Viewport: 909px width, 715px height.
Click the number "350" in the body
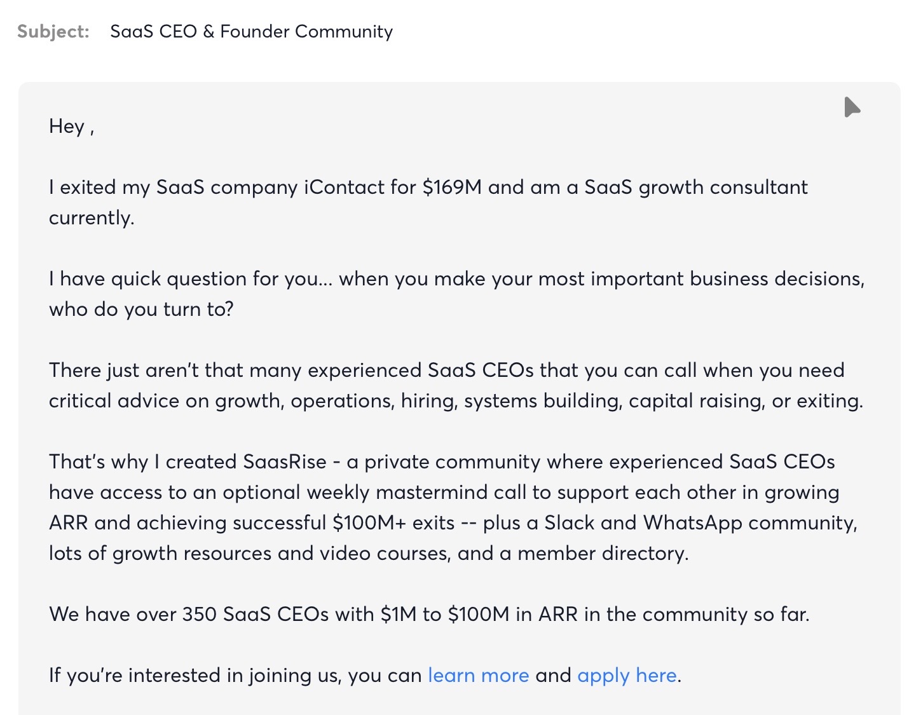click(x=200, y=614)
